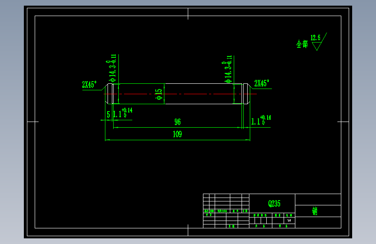The image size is (376, 244).
Task: Click the Q235 material label in the title block
Action: (274, 204)
